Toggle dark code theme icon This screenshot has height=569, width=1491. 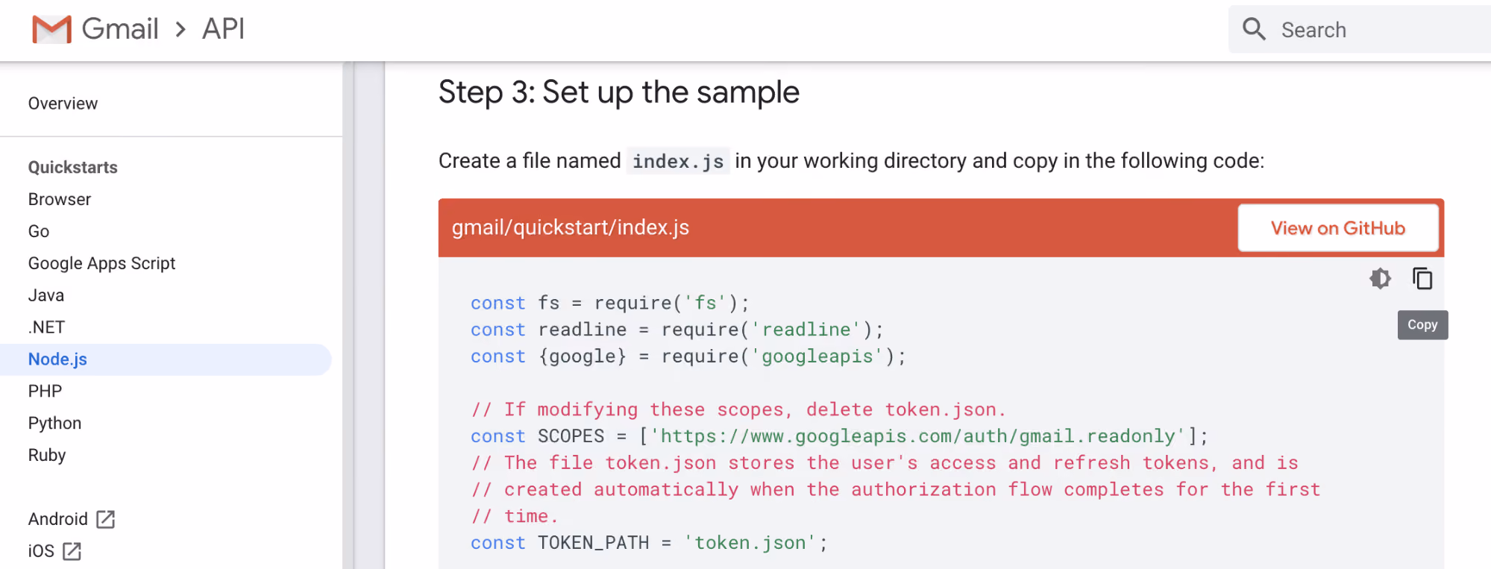1380,279
